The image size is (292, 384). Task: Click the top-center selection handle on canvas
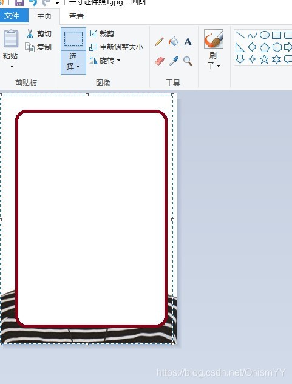point(87,95)
